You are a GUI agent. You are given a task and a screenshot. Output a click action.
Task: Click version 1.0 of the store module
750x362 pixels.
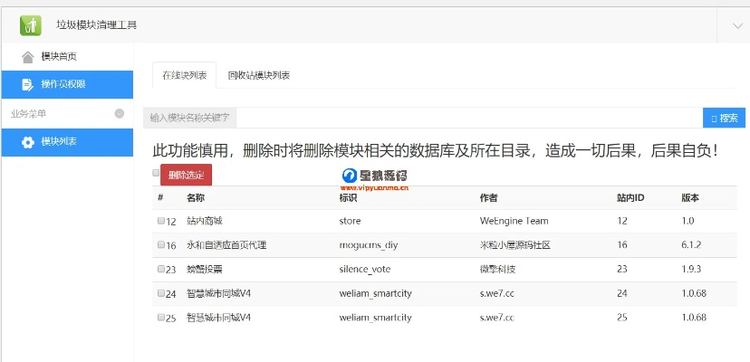pos(687,221)
